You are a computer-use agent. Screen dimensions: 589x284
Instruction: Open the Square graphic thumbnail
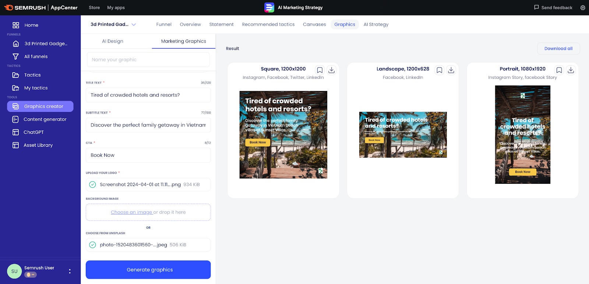(283, 135)
